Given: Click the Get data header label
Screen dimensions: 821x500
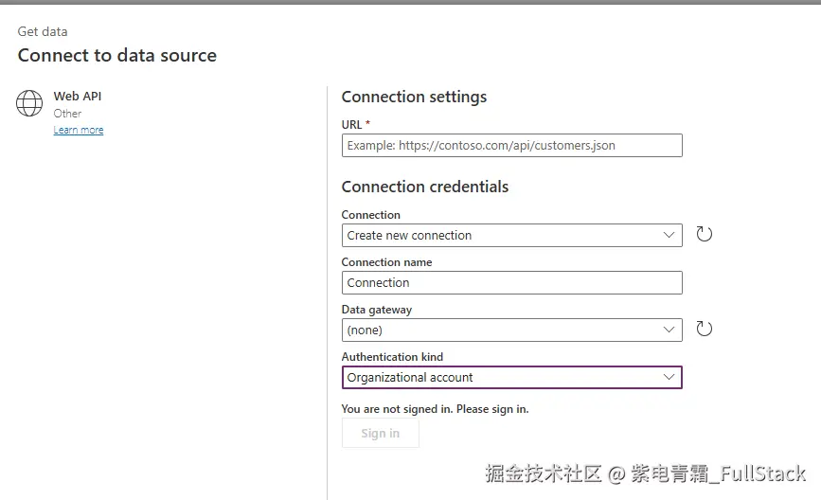Looking at the screenshot, I should point(43,31).
